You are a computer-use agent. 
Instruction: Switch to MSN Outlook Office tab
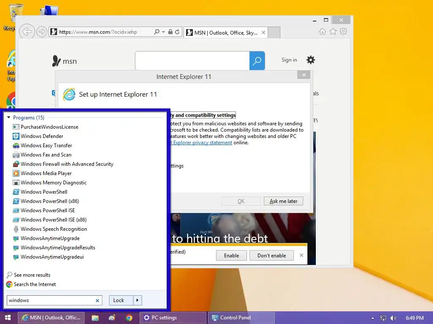pyautogui.click(x=226, y=32)
